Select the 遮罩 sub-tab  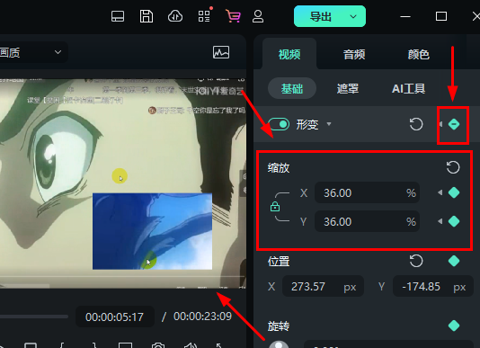click(348, 88)
